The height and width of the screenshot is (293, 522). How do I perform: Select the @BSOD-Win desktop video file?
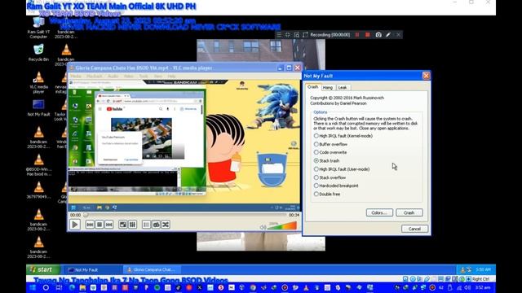click(38, 165)
